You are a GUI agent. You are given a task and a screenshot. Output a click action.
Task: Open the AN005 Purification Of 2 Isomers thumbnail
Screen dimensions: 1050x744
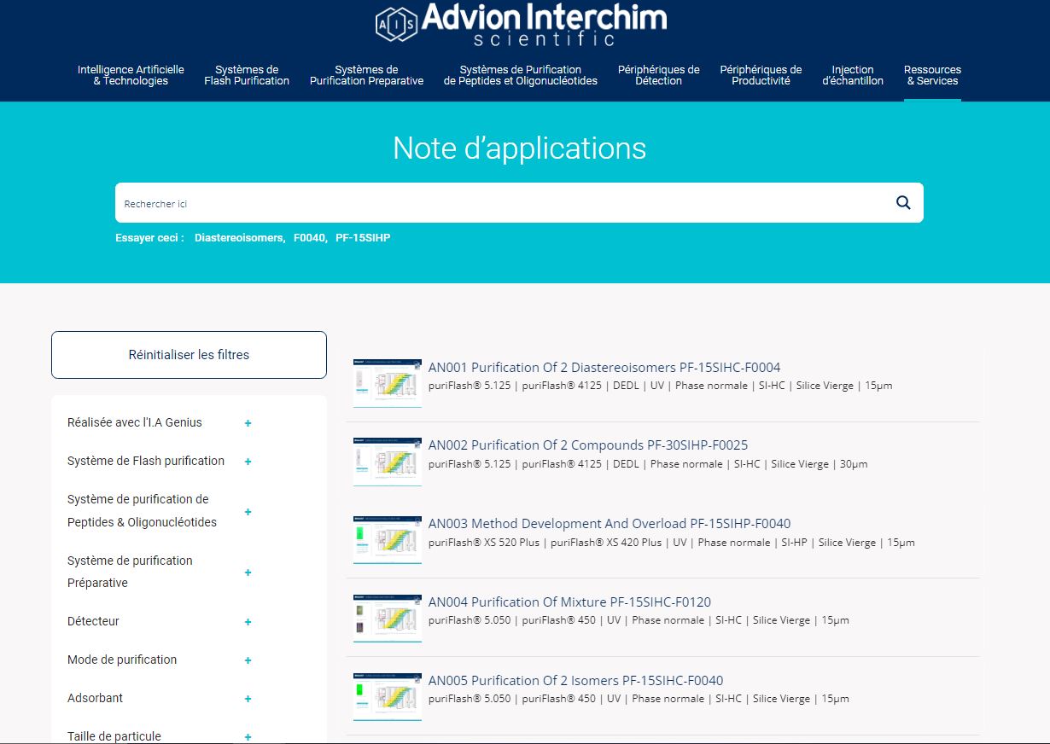388,696
